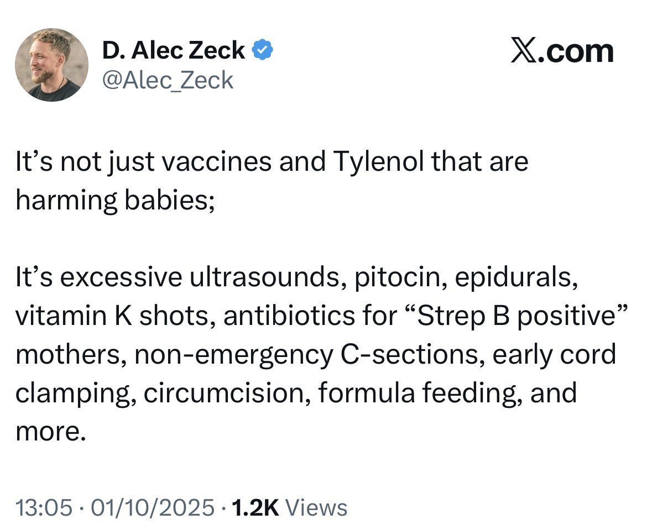Click the word Views beside the count

coord(316,507)
